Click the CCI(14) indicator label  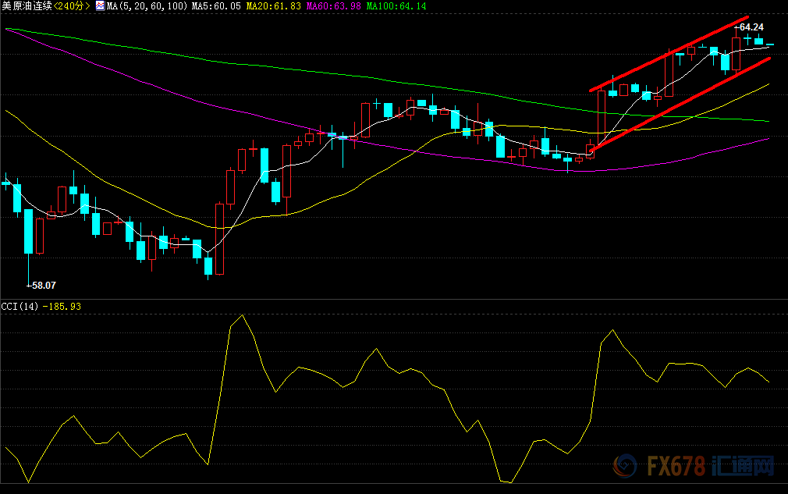click(20, 307)
